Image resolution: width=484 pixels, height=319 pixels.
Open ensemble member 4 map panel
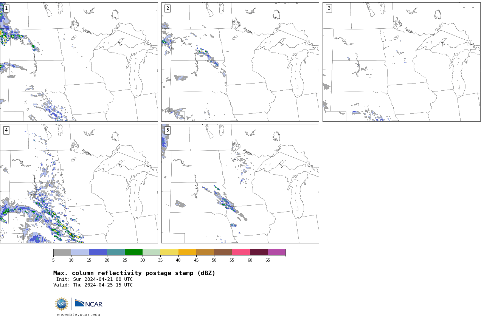coord(79,184)
